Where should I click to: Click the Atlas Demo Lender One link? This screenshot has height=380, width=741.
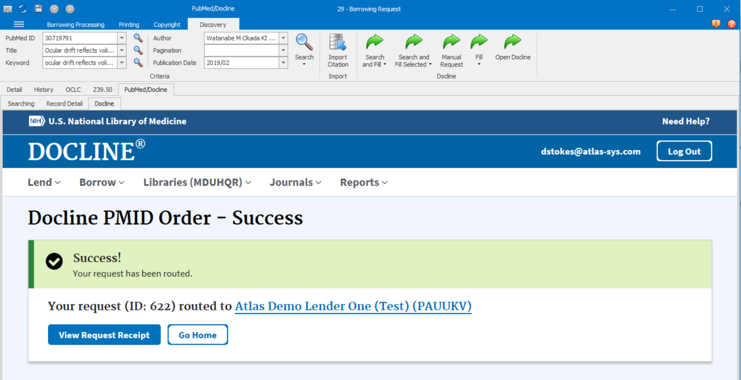click(353, 306)
